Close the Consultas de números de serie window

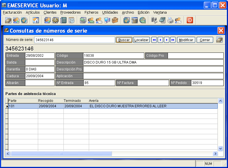[221, 31]
